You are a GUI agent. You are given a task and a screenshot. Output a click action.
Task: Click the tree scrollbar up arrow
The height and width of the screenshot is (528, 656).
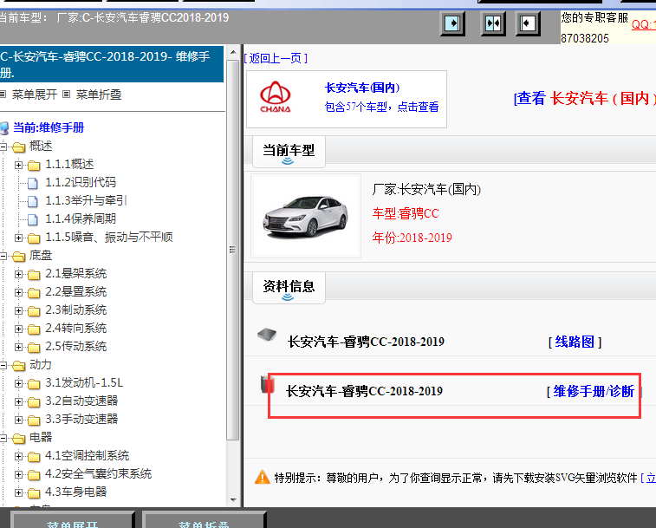(233, 53)
